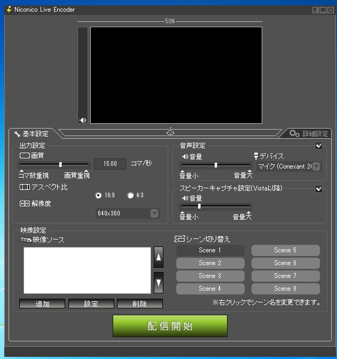Screen dimensions: 337x359
Task: Click the TV mascot icon below the preview
Action: point(170,131)
